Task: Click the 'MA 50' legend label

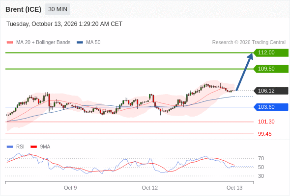Action: click(x=93, y=43)
